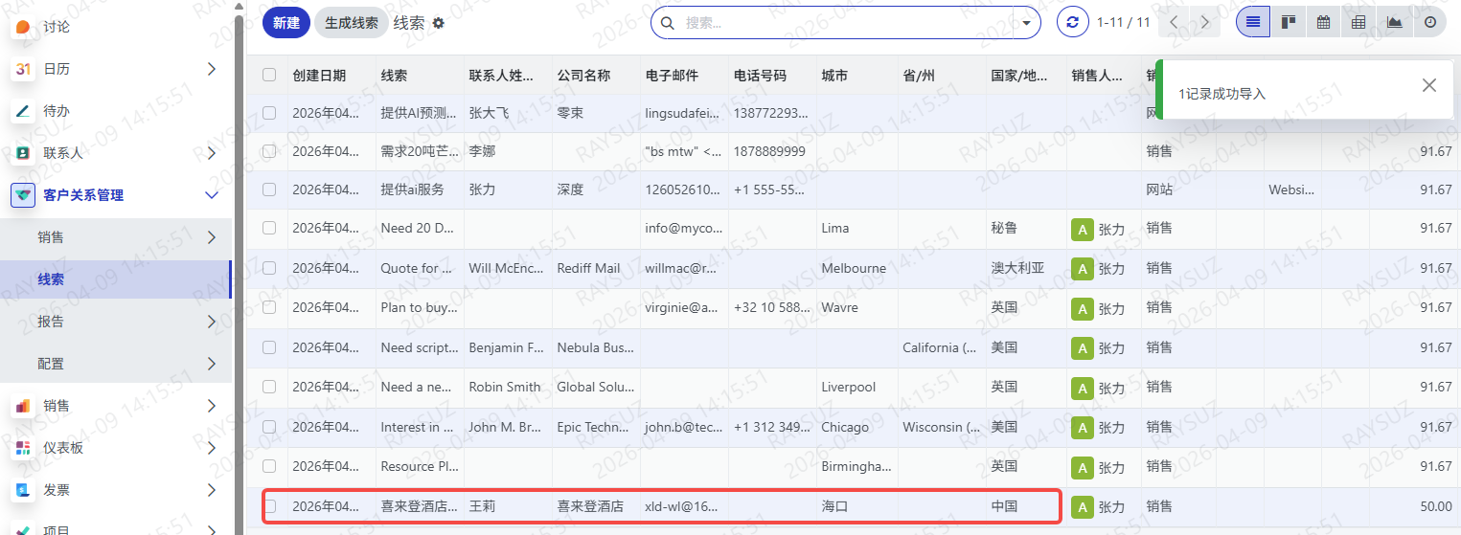Switch to pivot table view icon

pyautogui.click(x=1358, y=22)
